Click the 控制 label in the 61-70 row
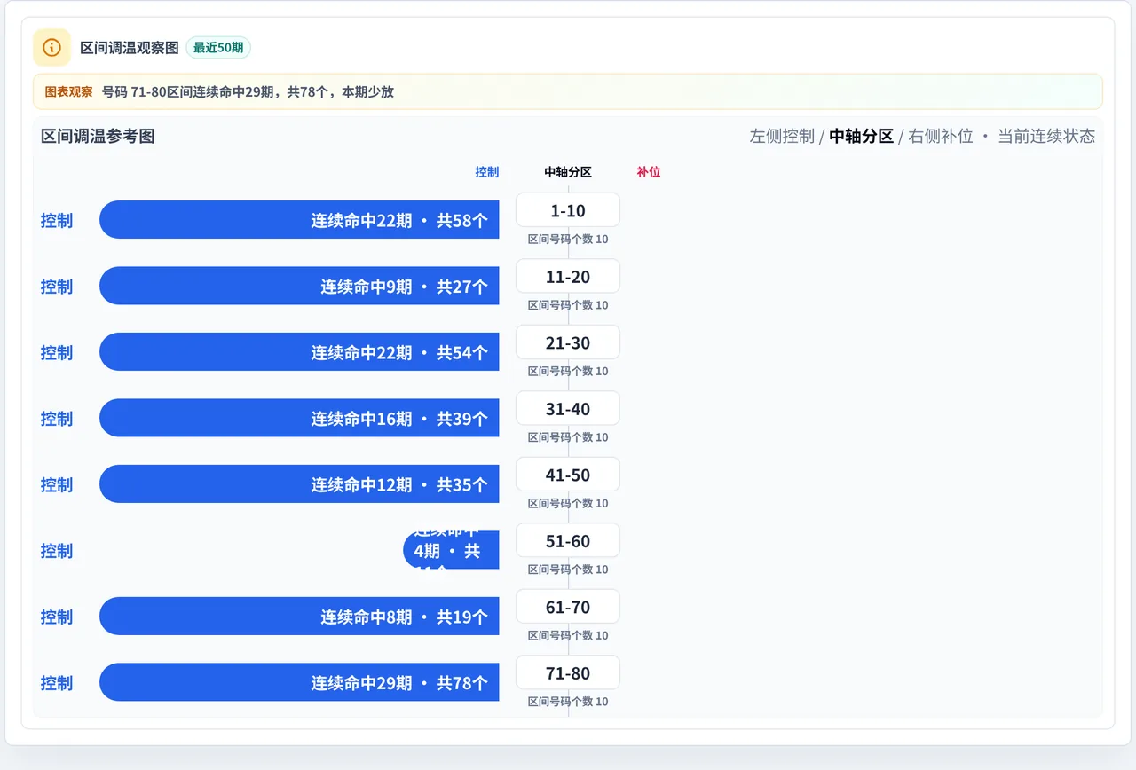 (x=57, y=617)
